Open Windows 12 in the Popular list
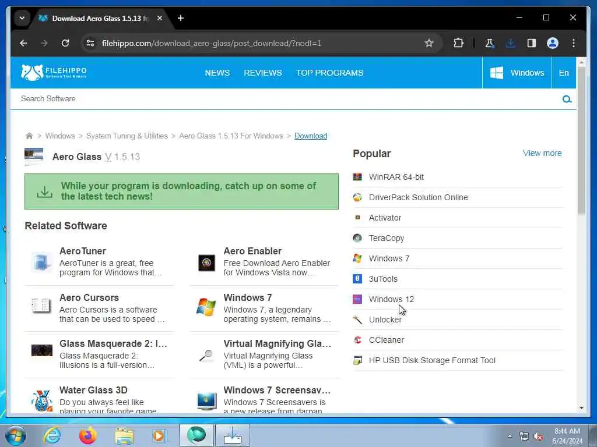The height and width of the screenshot is (447, 597). (391, 299)
